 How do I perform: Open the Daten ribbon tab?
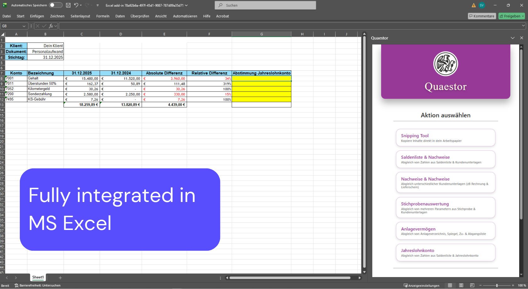120,16
